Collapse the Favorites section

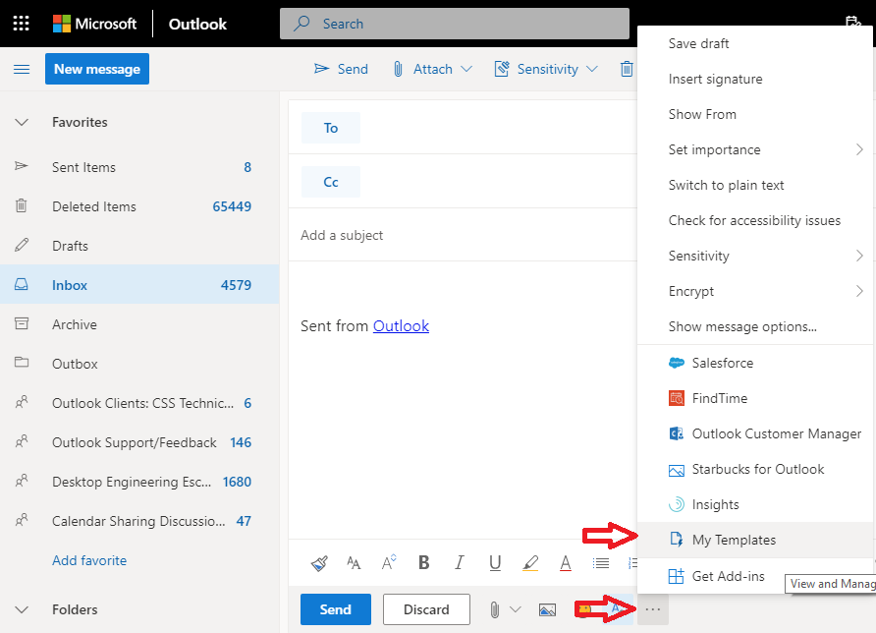pyautogui.click(x=22, y=122)
